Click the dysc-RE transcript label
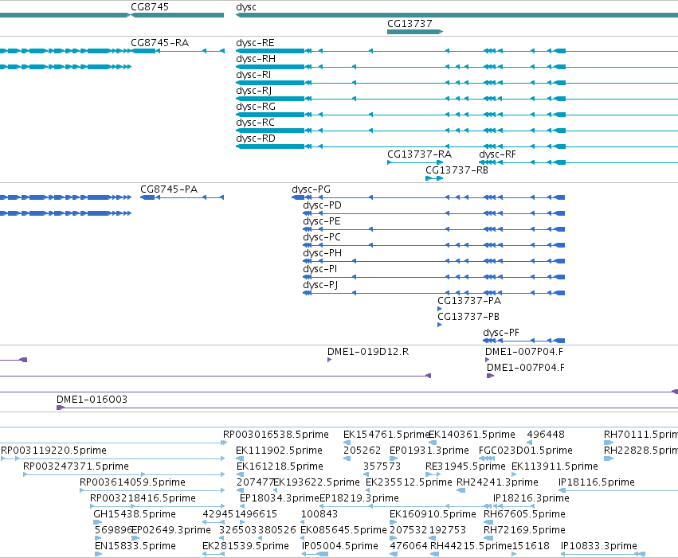Image resolution: width=678 pixels, height=558 pixels. [x=255, y=43]
